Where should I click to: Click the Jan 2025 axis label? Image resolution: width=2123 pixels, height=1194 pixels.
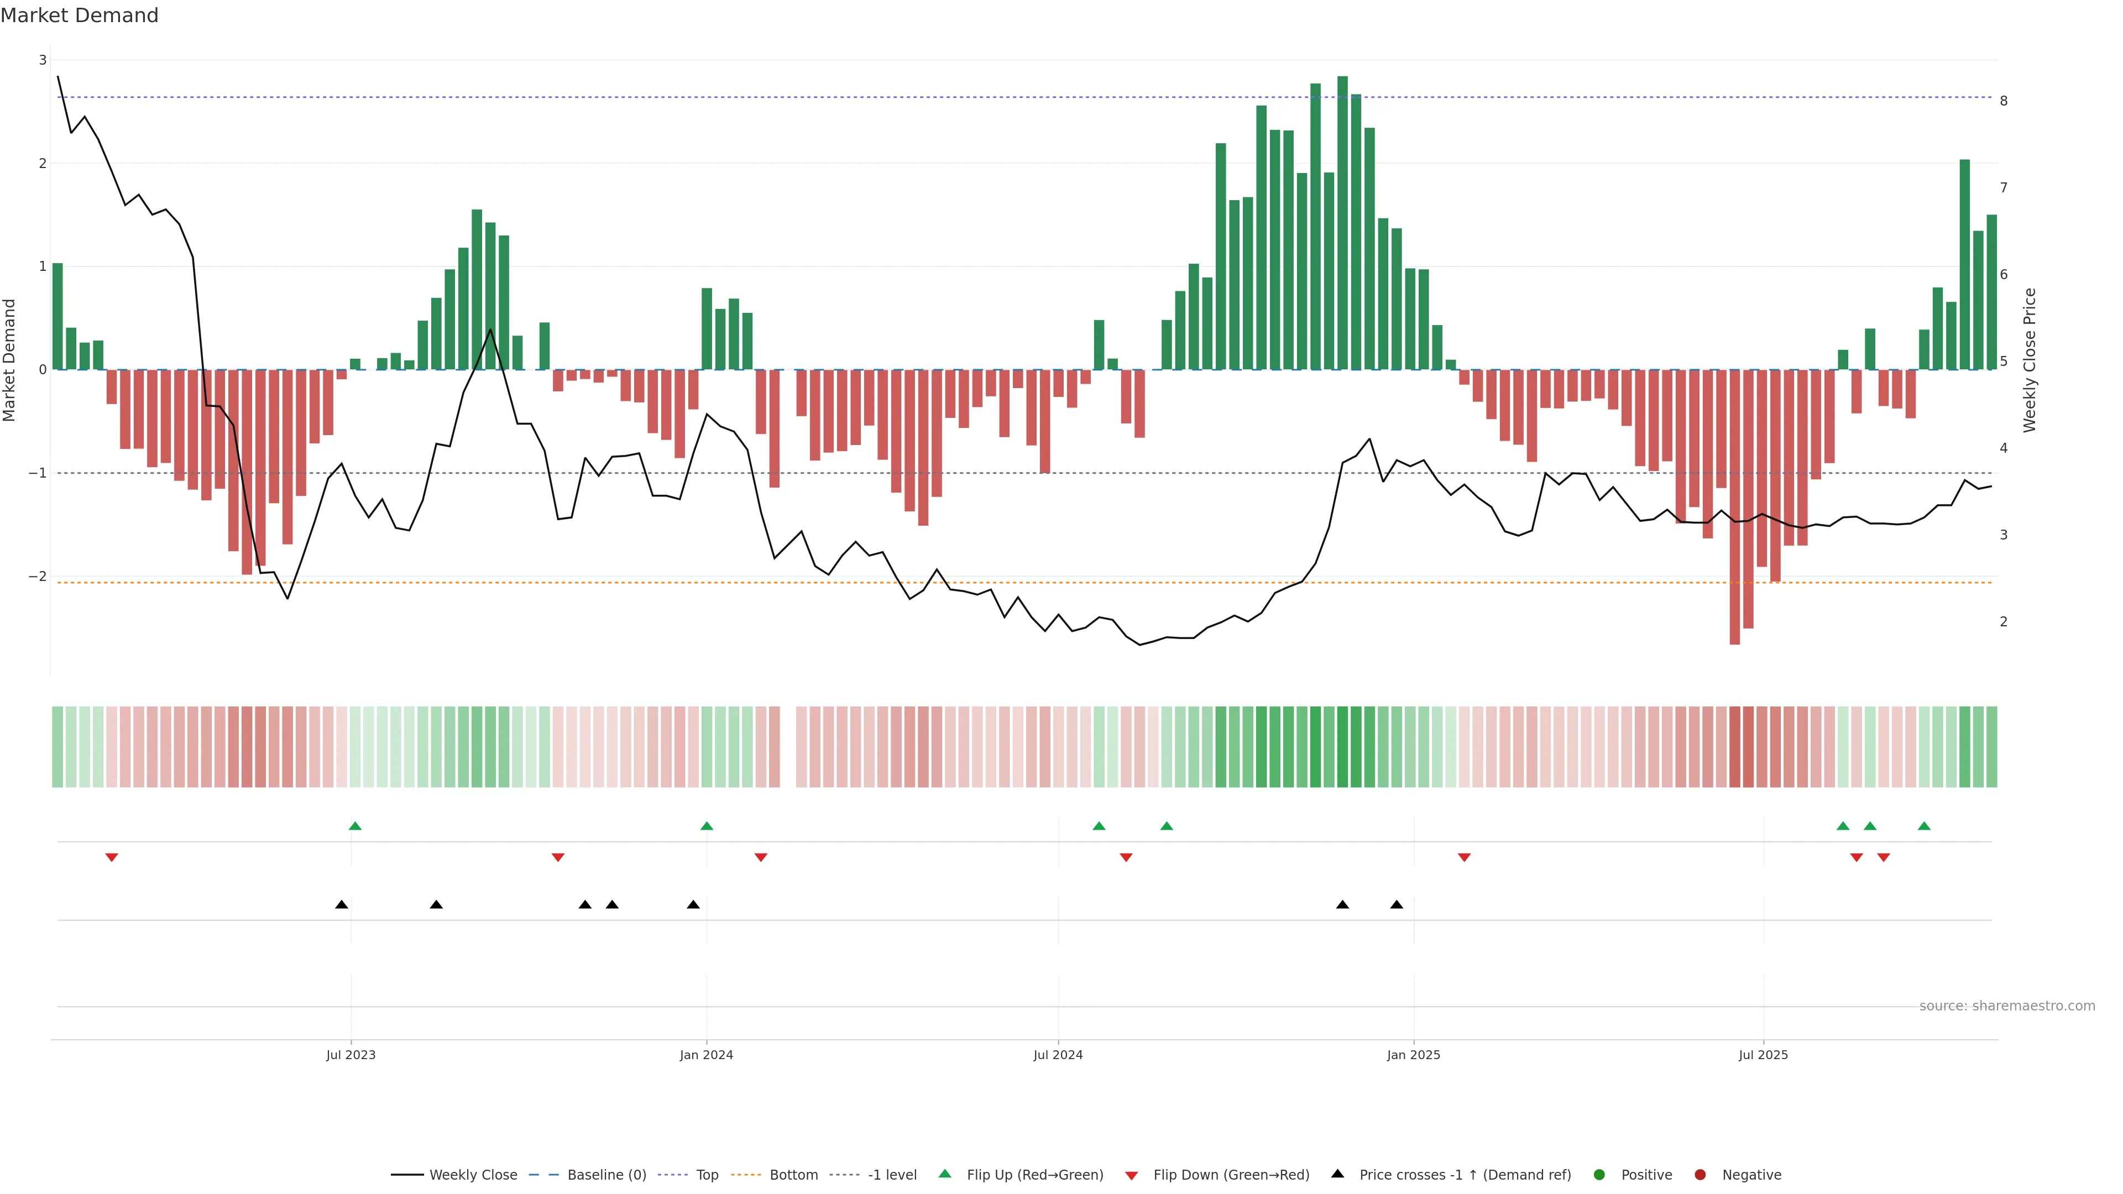pos(1414,1055)
